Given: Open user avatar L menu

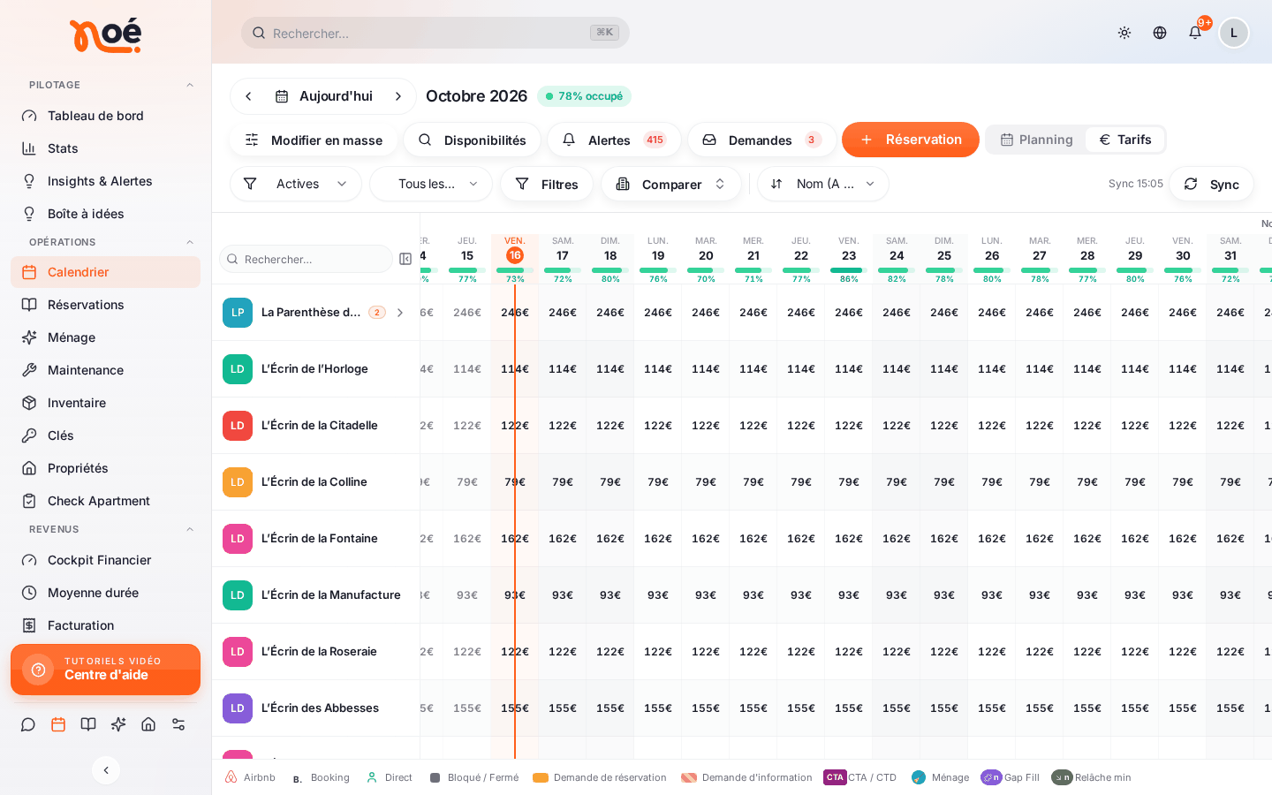Looking at the screenshot, I should coord(1234,33).
